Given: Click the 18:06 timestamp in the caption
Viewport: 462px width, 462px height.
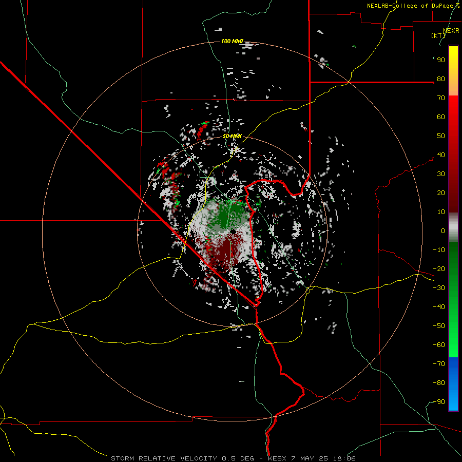Looking at the screenshot, I should pyautogui.click(x=344, y=458).
